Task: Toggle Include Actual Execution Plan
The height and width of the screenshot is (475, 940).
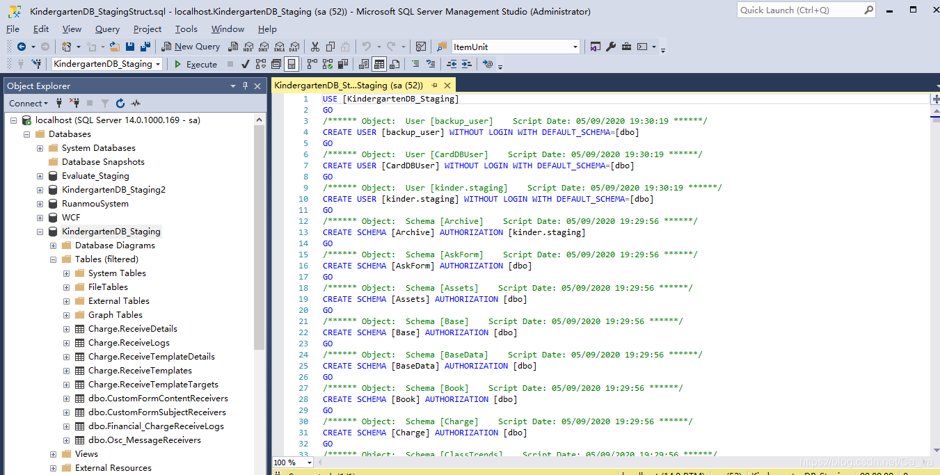Action: [311, 64]
